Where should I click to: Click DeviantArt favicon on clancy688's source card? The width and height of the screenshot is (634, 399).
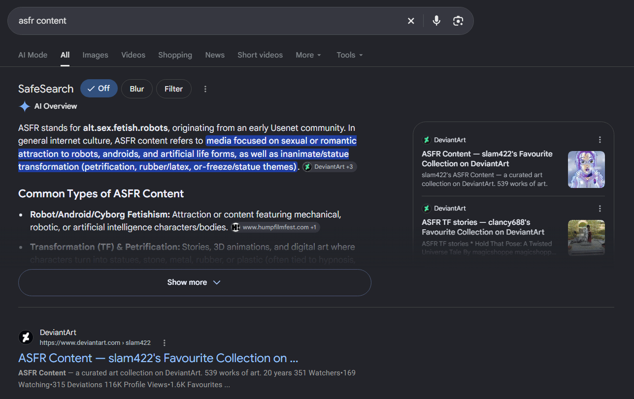point(427,209)
